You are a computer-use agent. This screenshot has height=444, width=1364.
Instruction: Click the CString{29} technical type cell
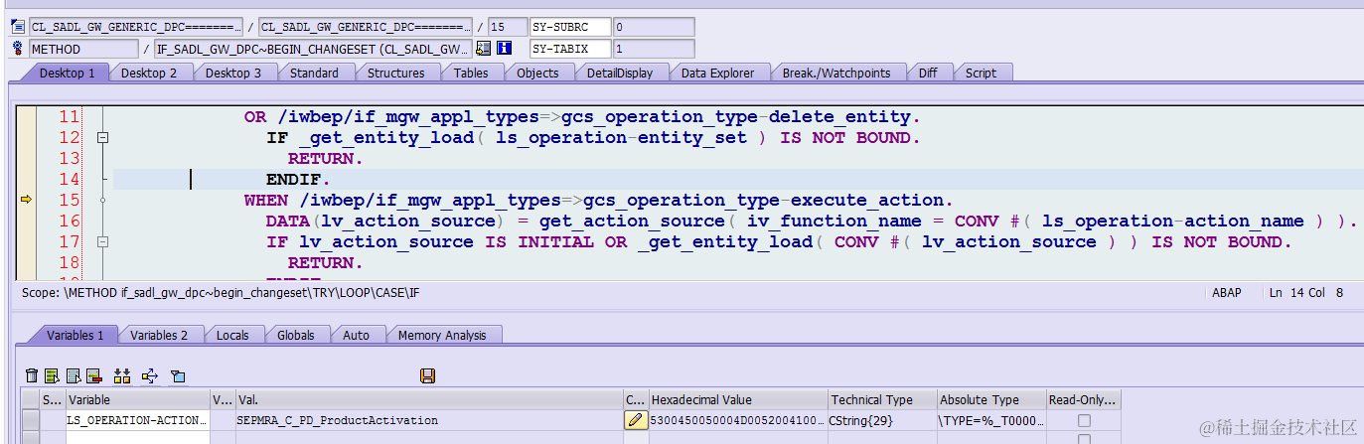click(x=882, y=420)
